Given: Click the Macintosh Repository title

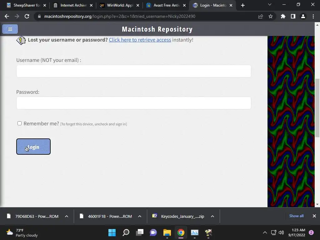Looking at the screenshot, I should point(157,29).
